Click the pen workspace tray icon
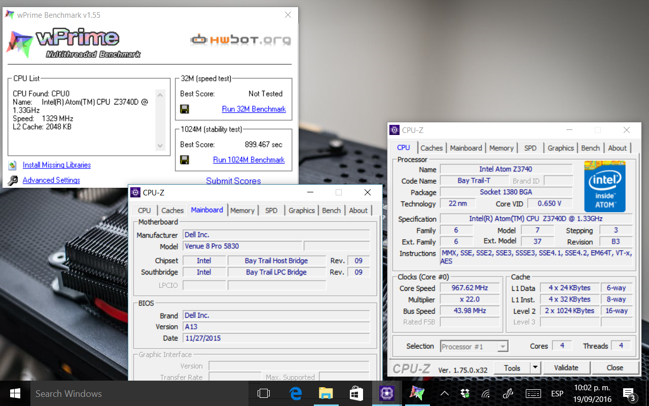Screen dimensions: 649x406 point(509,393)
